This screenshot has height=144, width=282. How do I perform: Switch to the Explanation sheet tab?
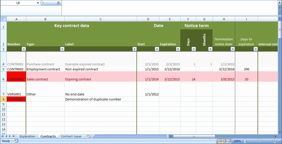(x=27, y=136)
